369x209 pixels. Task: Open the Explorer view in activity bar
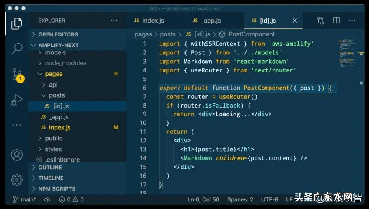click(16, 23)
